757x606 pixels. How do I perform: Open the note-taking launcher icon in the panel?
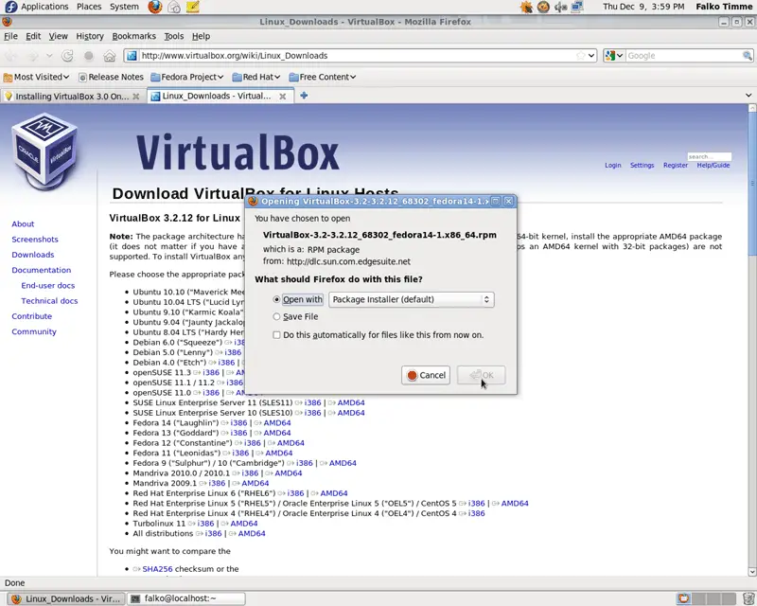point(193,7)
